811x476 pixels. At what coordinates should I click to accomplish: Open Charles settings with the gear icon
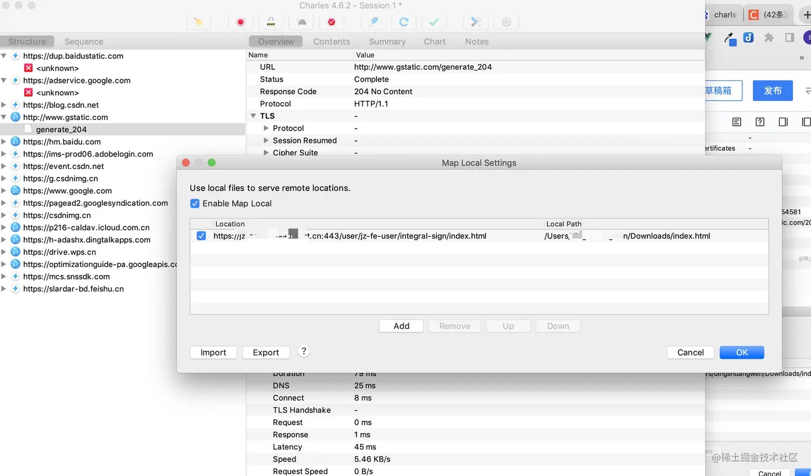pyautogui.click(x=506, y=22)
